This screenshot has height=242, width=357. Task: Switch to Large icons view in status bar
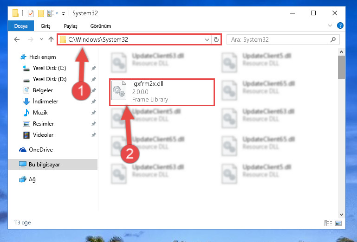[338, 223]
